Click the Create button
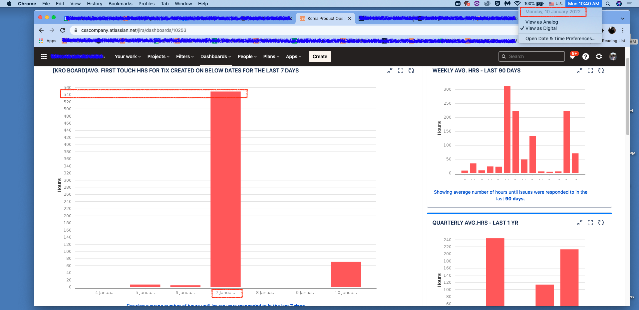This screenshot has height=310, width=639. pyautogui.click(x=320, y=56)
